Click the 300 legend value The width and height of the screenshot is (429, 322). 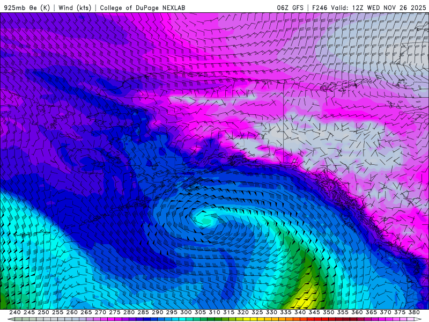(186, 312)
